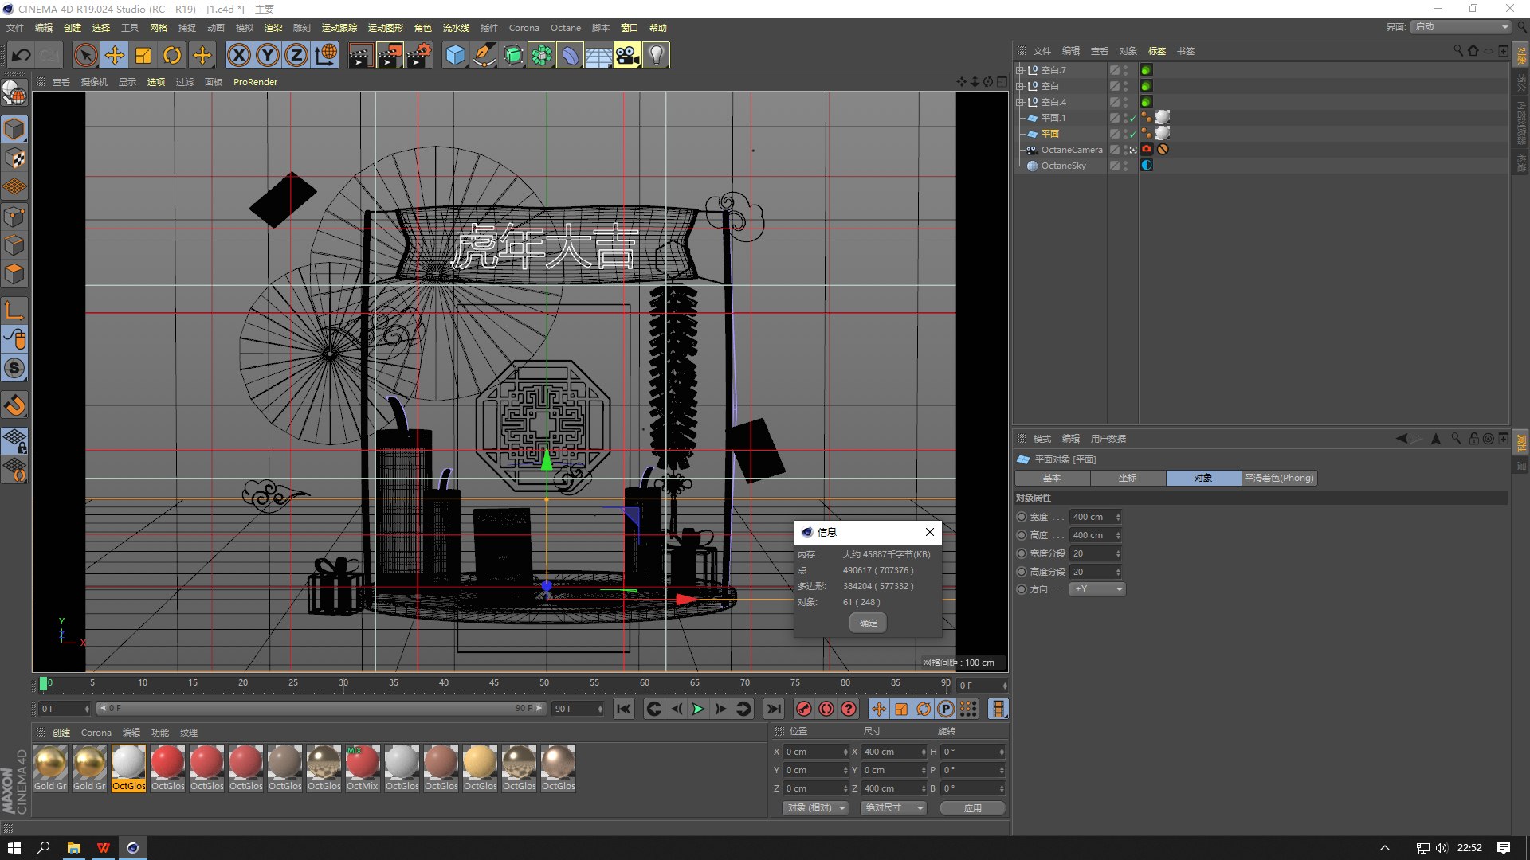
Task: Jump to the animation end
Action: tap(773, 709)
